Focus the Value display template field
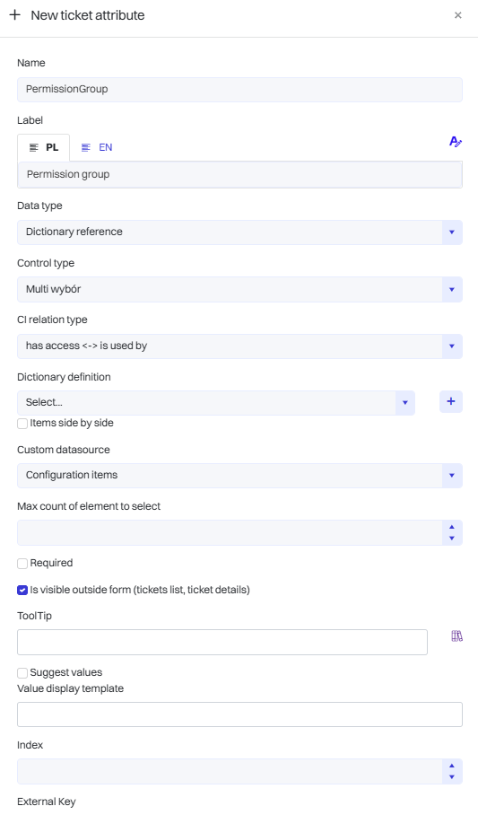The height and width of the screenshot is (815, 478). pos(239,714)
